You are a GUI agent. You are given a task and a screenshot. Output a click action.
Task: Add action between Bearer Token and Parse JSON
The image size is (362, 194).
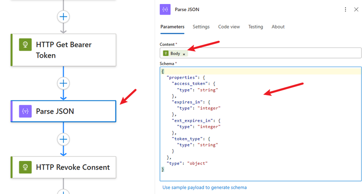64,83
